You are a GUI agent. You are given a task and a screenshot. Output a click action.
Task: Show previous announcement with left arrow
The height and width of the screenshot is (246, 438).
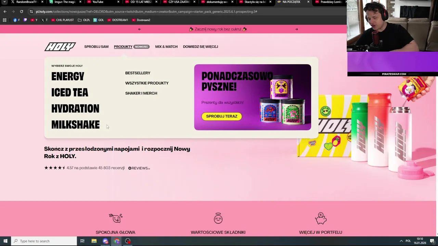(139, 29)
